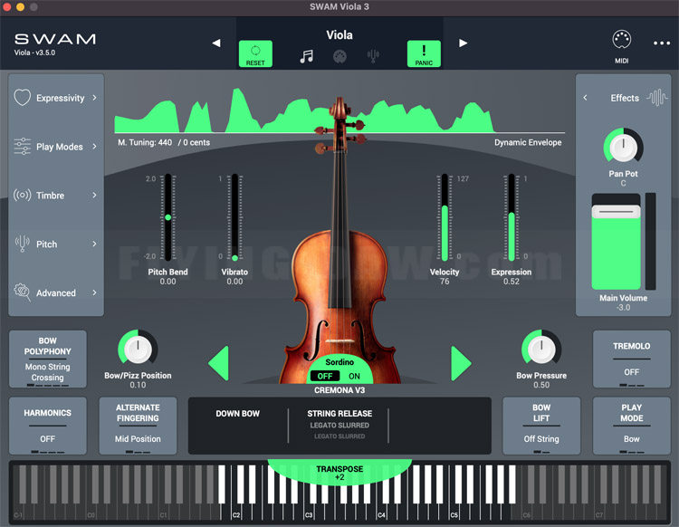679x527 pixels.
Task: Open the Advanced menu item
Action: click(56, 293)
